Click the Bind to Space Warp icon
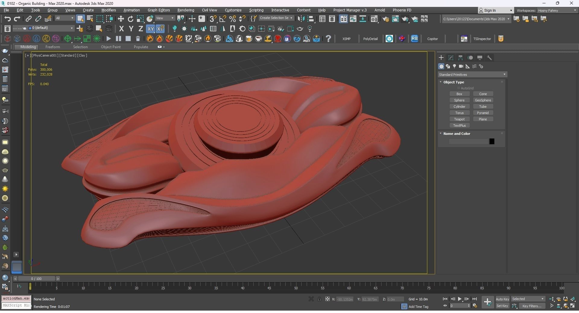579x313 pixels. click(48, 19)
